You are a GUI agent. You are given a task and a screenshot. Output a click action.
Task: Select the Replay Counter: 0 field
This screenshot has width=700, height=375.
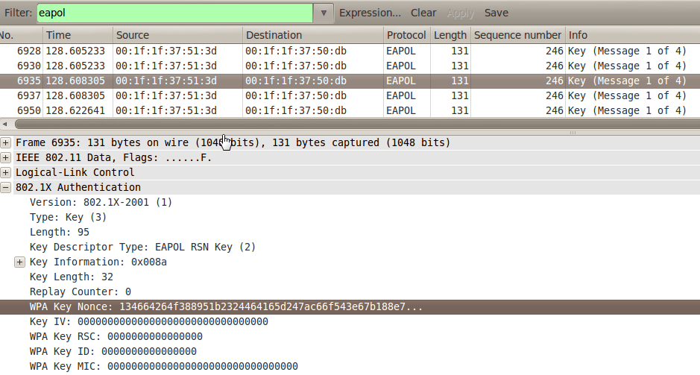pos(81,292)
